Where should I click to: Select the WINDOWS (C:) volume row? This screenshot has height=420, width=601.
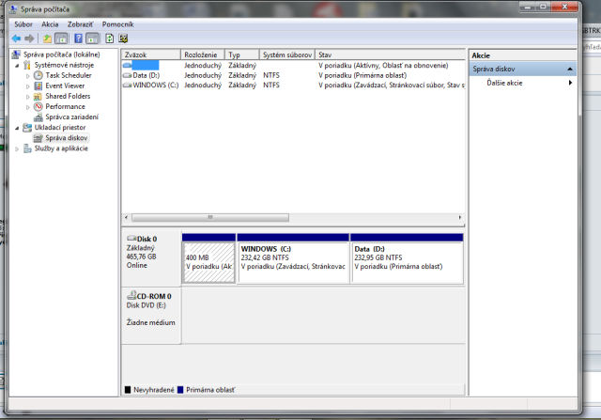pyautogui.click(x=293, y=86)
